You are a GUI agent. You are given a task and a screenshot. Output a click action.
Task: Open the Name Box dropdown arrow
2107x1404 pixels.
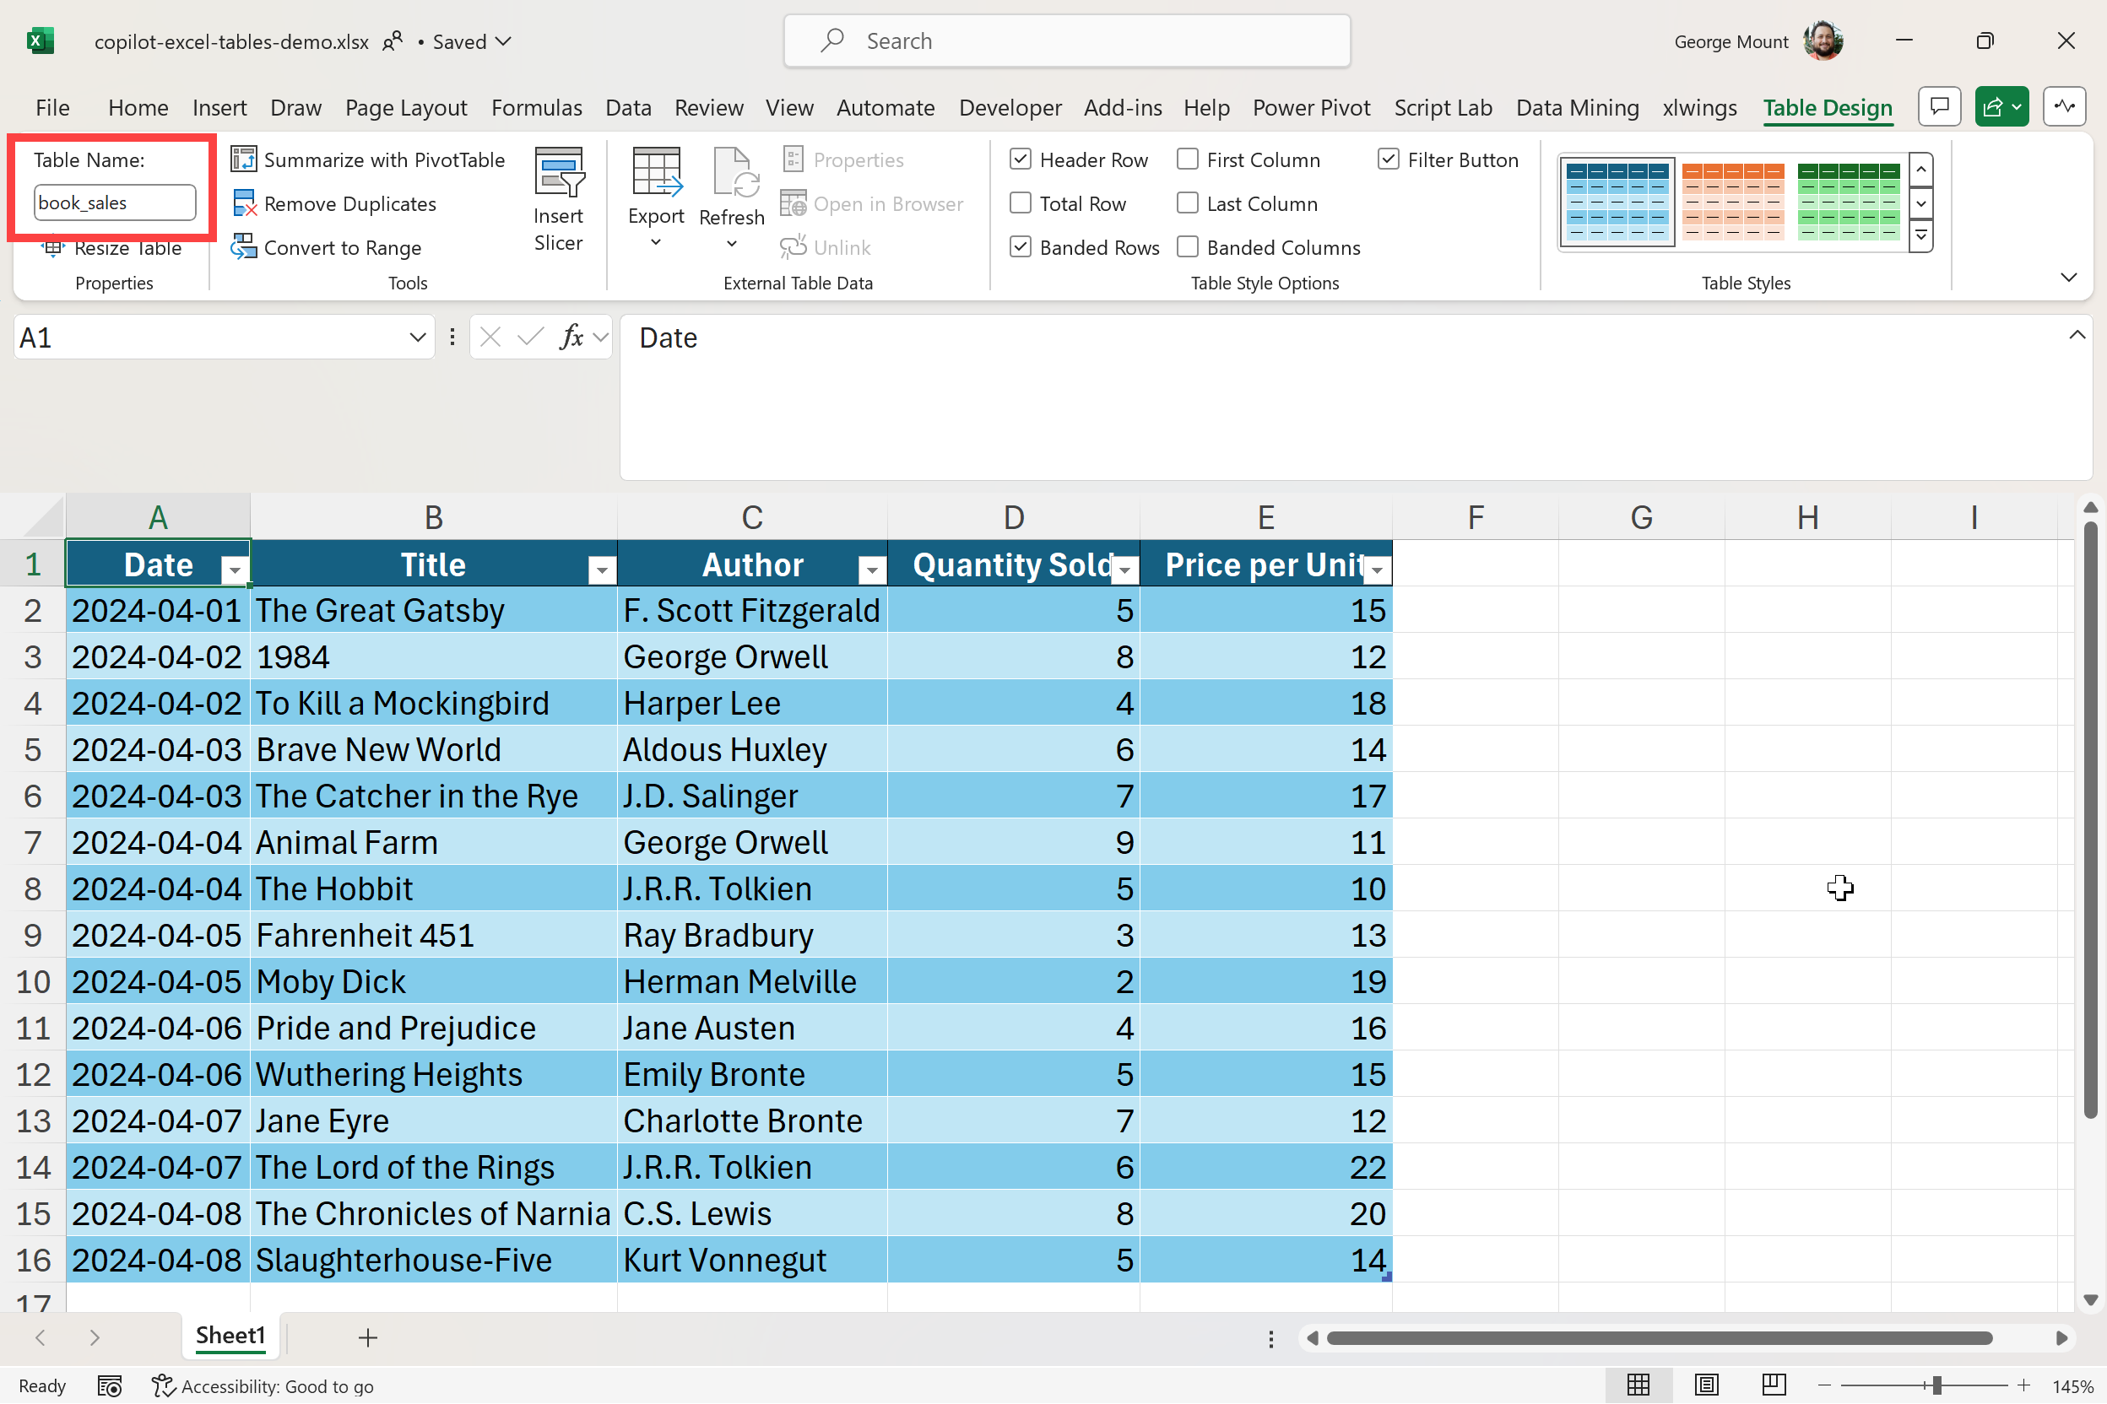tap(418, 337)
